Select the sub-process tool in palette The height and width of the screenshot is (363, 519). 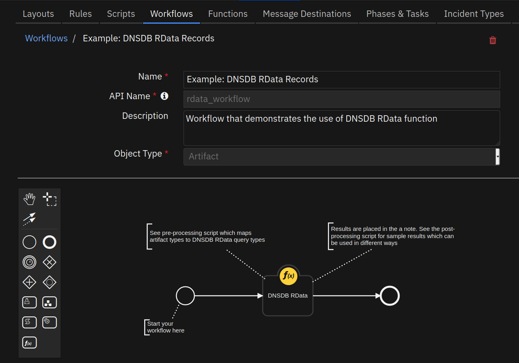tap(49, 302)
